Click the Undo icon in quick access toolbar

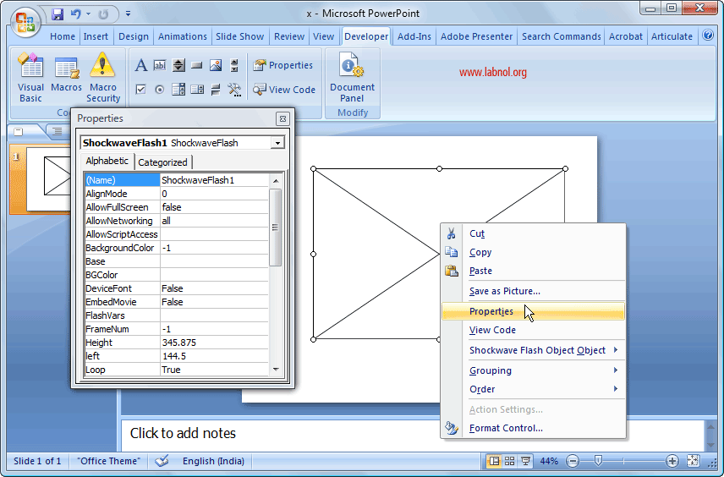pos(76,14)
